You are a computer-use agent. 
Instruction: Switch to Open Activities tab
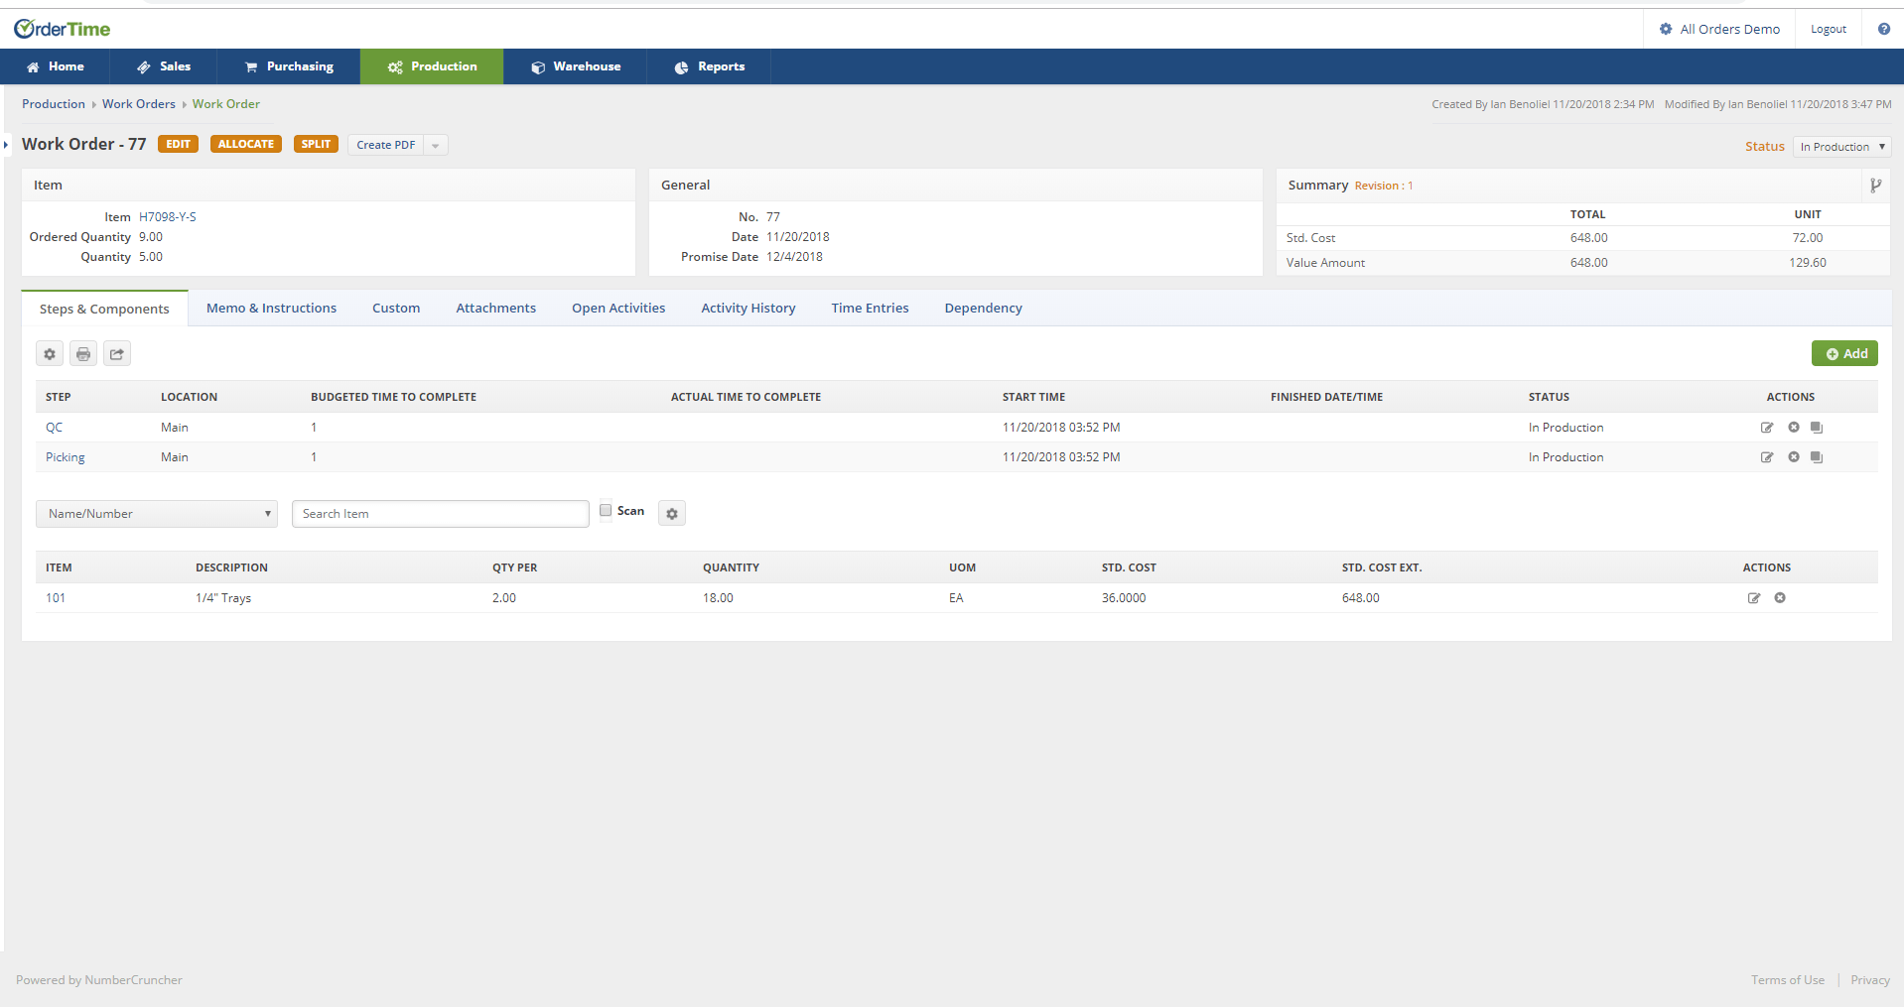[618, 309]
